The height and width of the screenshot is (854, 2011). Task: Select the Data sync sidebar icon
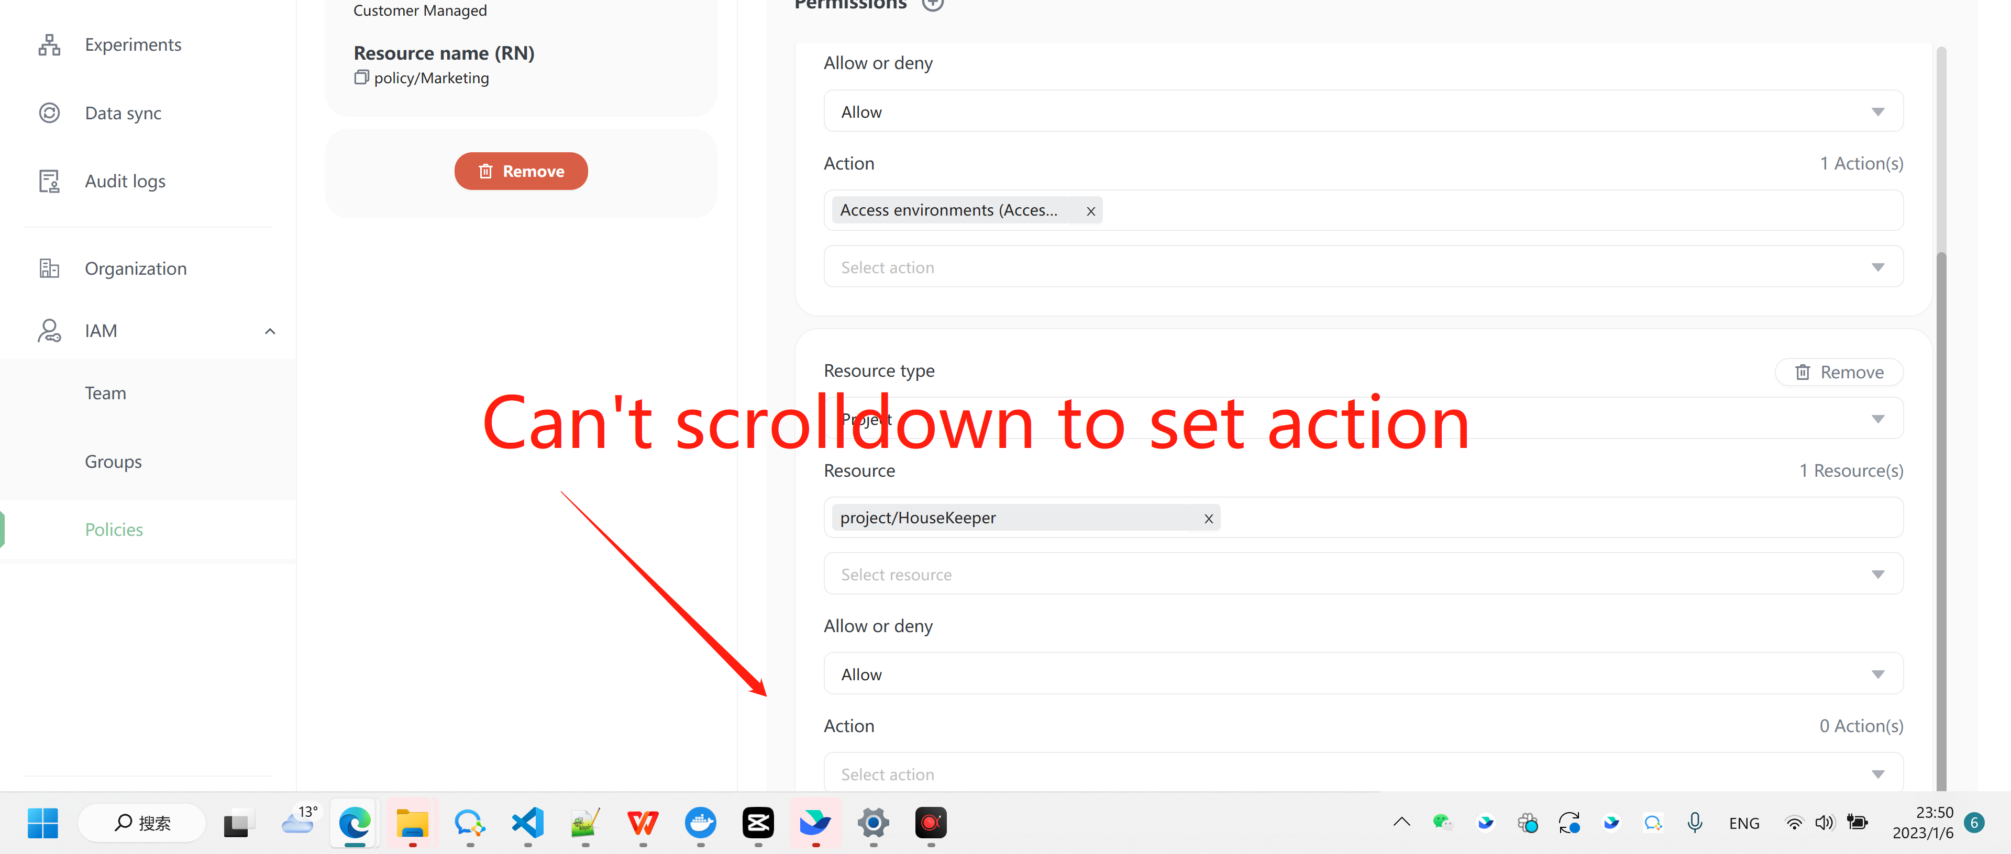[x=49, y=113]
